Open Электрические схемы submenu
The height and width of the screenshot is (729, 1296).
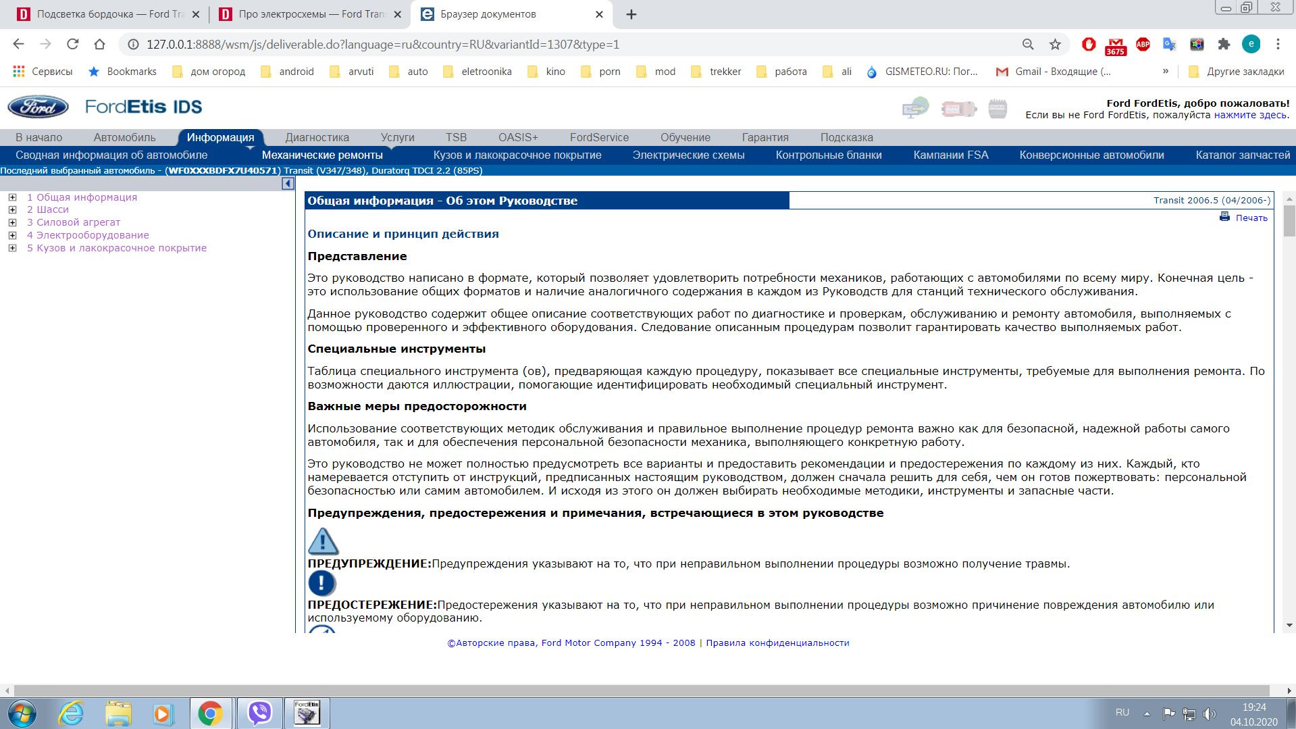(x=688, y=155)
